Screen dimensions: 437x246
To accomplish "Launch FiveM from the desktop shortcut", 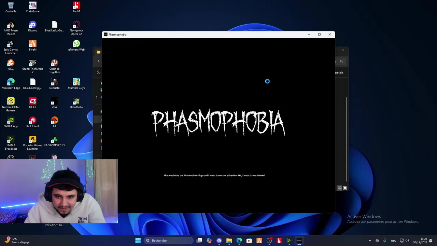I will 32,45.
